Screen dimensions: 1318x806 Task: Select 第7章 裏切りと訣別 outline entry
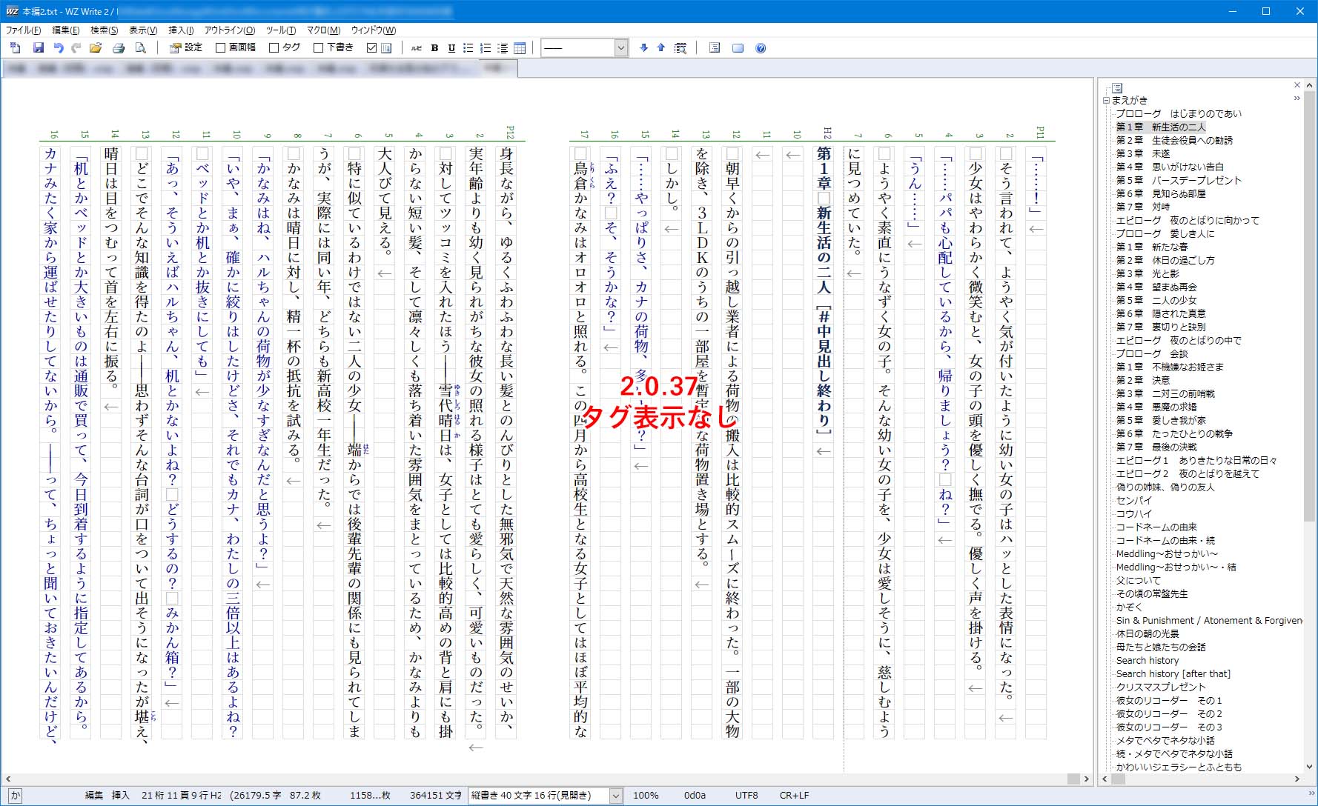[x=1161, y=327]
